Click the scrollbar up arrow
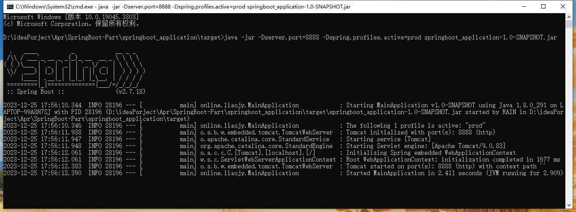The width and height of the screenshot is (576, 212). click(x=569, y=17)
